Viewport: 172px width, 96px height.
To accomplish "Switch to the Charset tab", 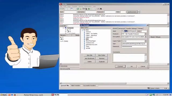I will point(140,29).
